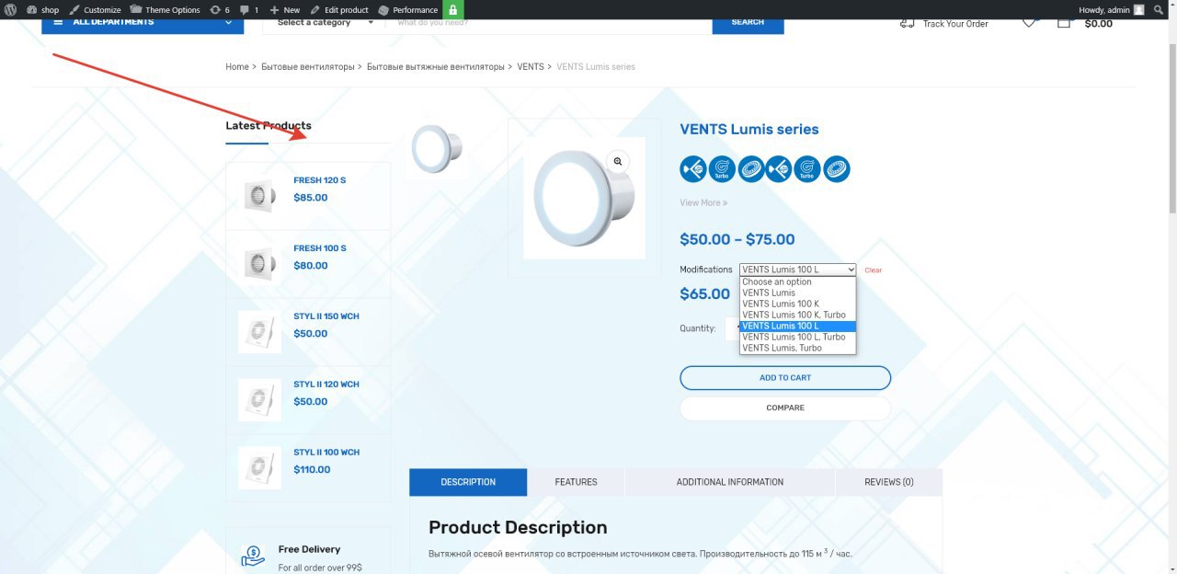This screenshot has height=574, width=1177.
Task: Click the zoom magnifier on product image
Action: pyautogui.click(x=618, y=162)
